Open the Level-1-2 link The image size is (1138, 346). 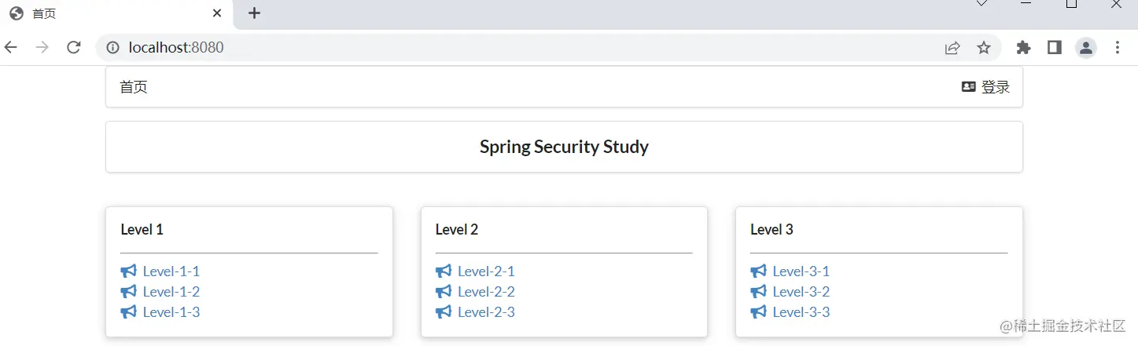[x=171, y=292]
